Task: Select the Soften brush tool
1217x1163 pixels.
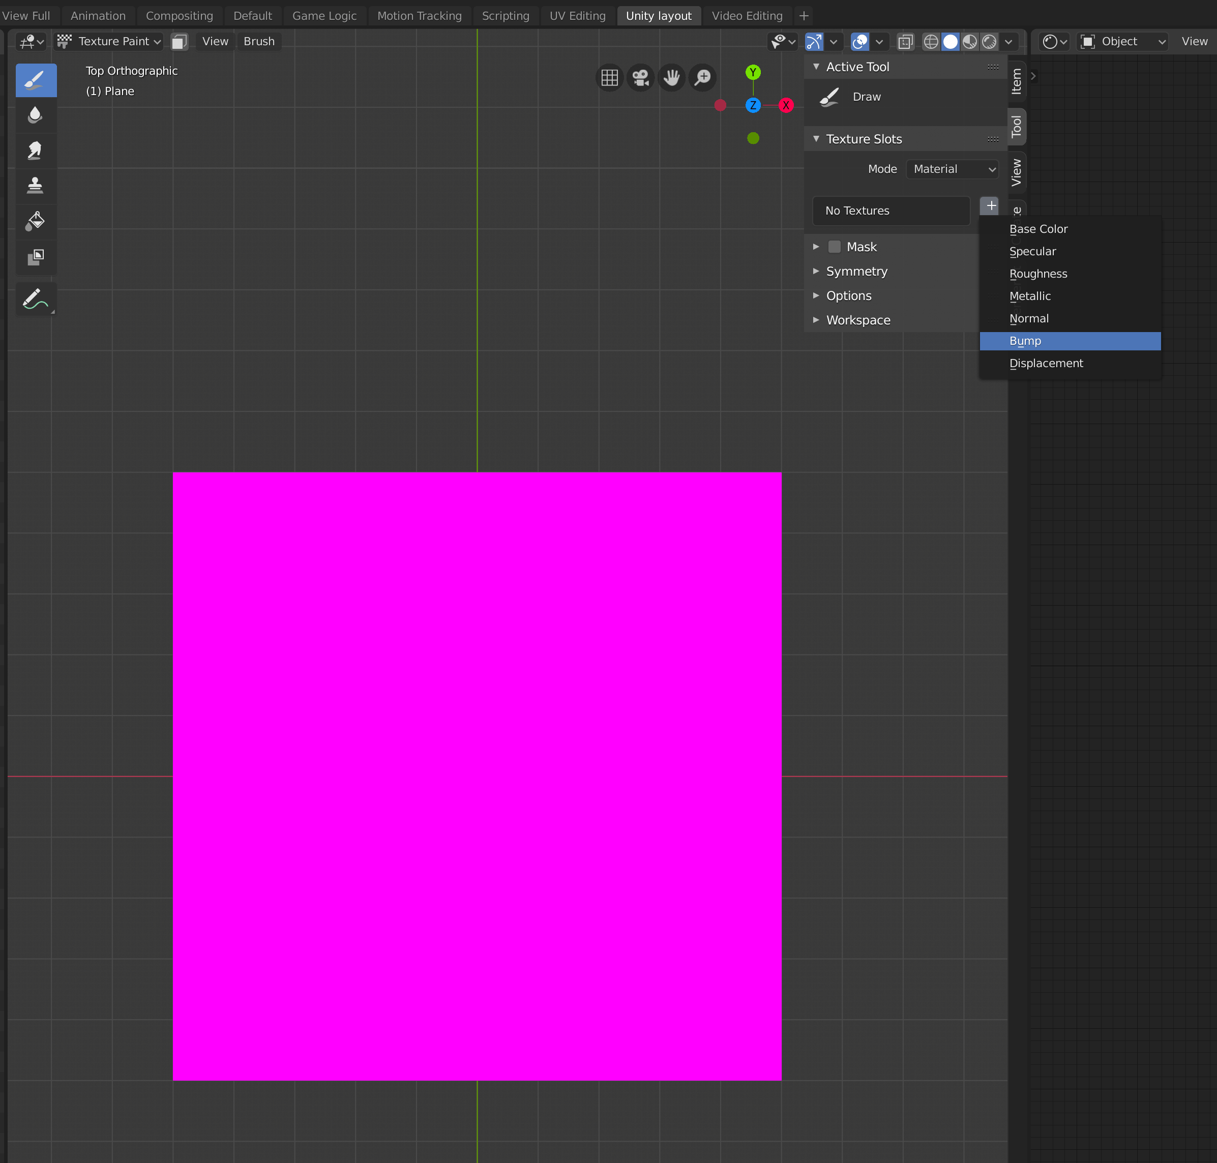Action: pos(35,115)
